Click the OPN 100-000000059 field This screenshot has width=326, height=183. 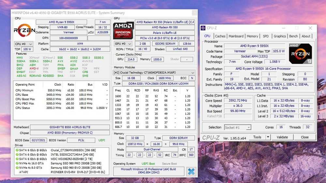pos(68,38)
